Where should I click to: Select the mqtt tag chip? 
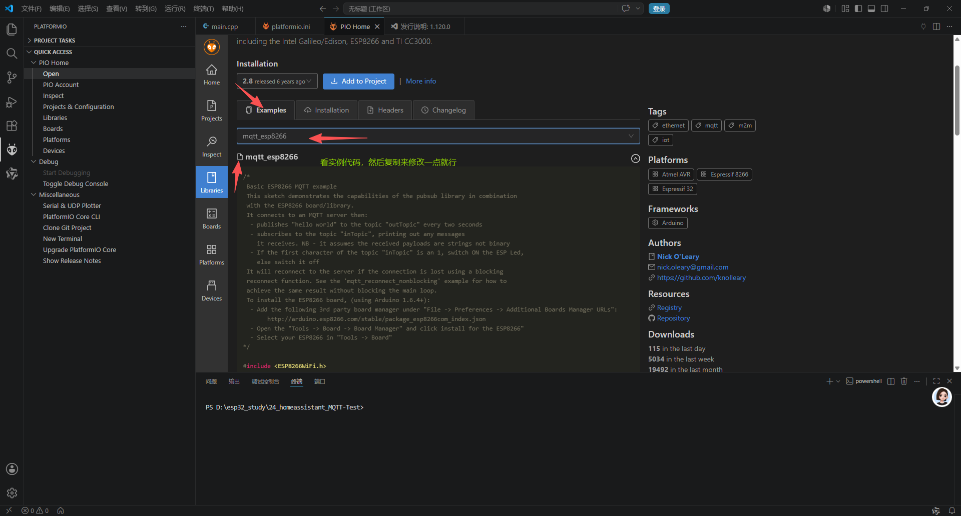click(706, 125)
